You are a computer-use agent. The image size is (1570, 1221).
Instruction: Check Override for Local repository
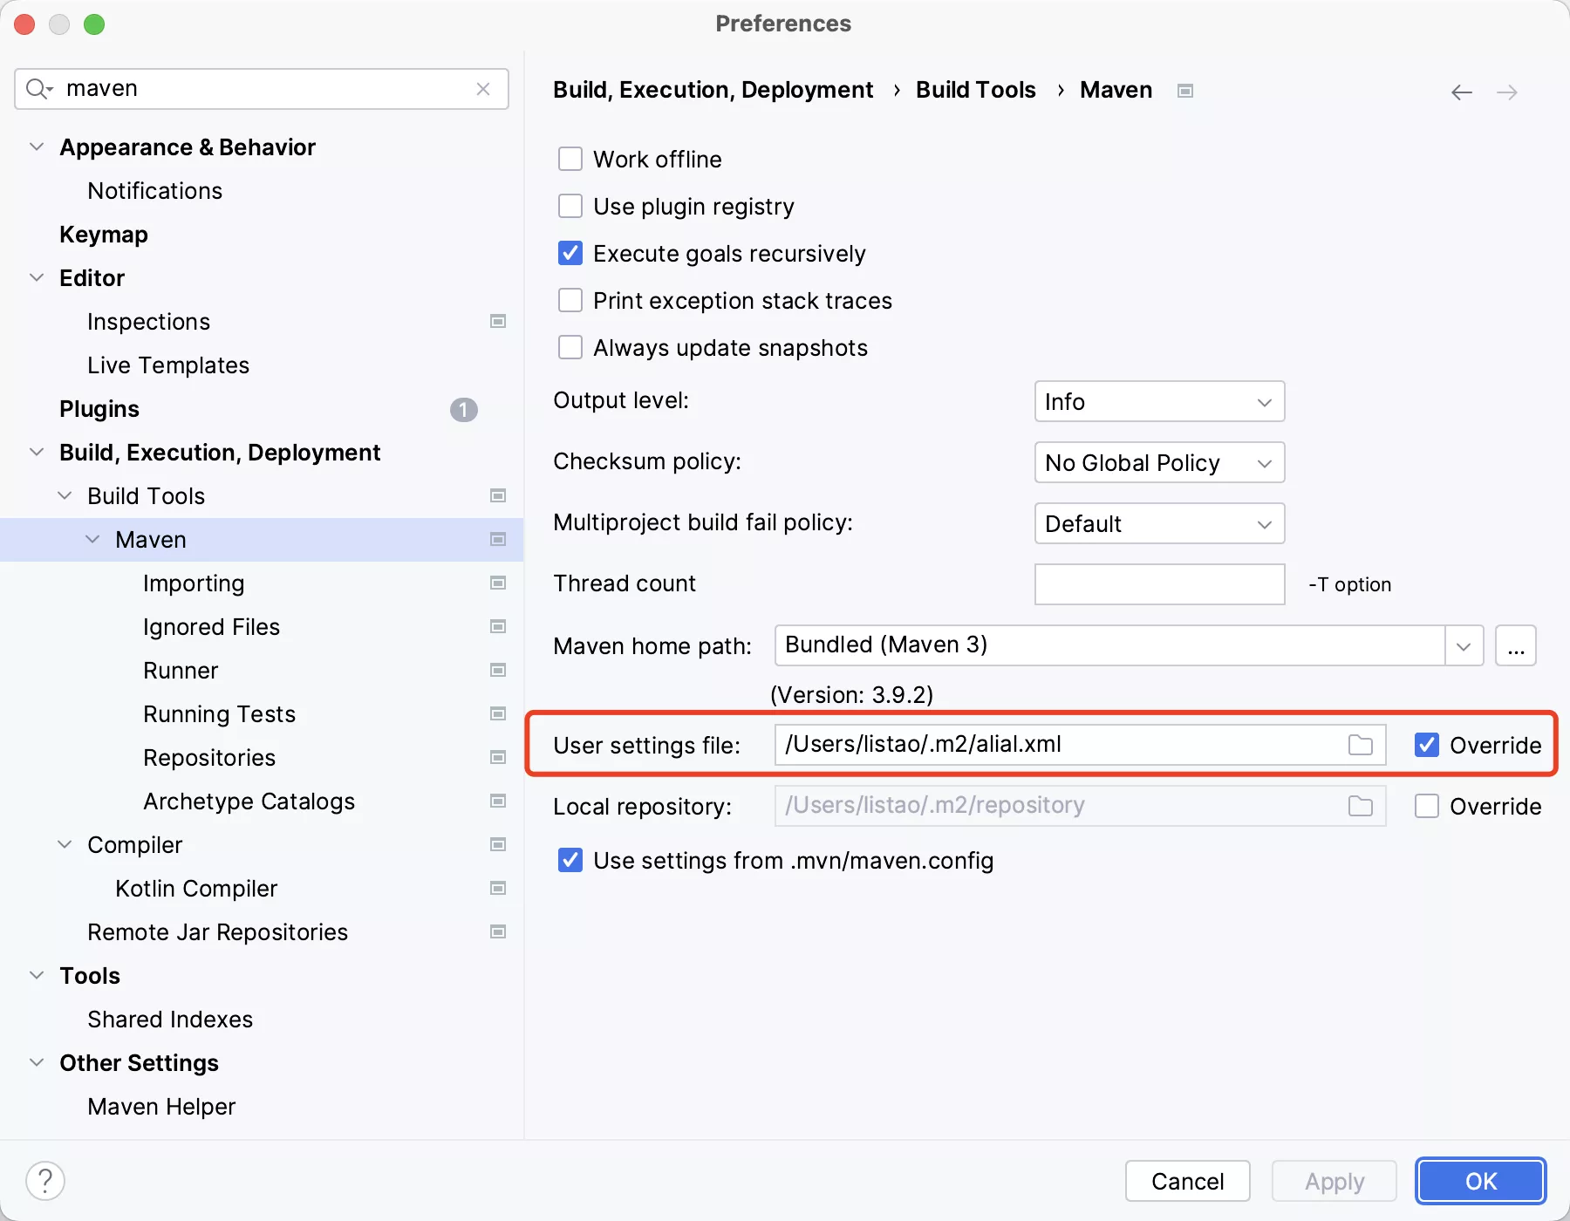click(1427, 806)
